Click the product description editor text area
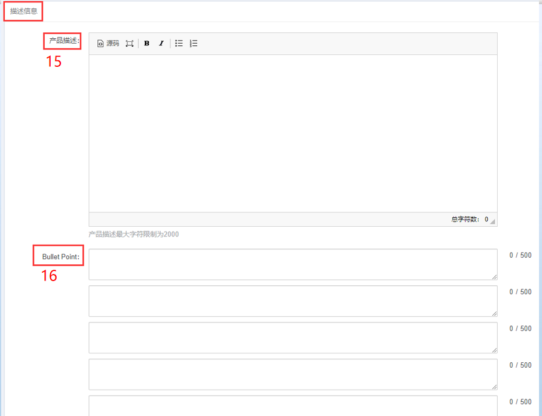542x416 pixels. tap(293, 133)
